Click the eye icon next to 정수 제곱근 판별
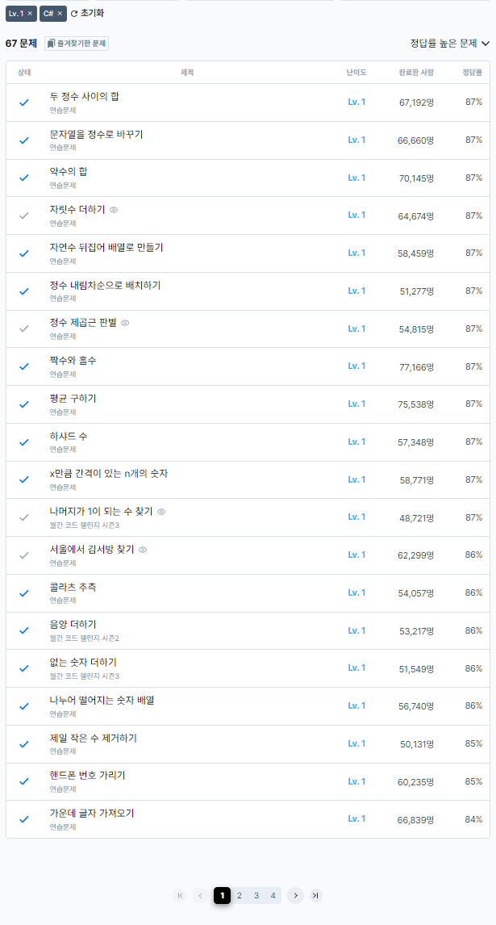496x925 pixels. (x=125, y=323)
